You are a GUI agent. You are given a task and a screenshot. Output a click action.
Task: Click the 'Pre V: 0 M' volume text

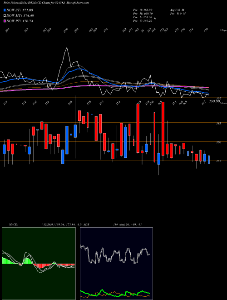(178, 14)
